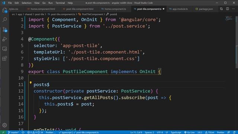Open the Go menu

[x=44, y=3]
